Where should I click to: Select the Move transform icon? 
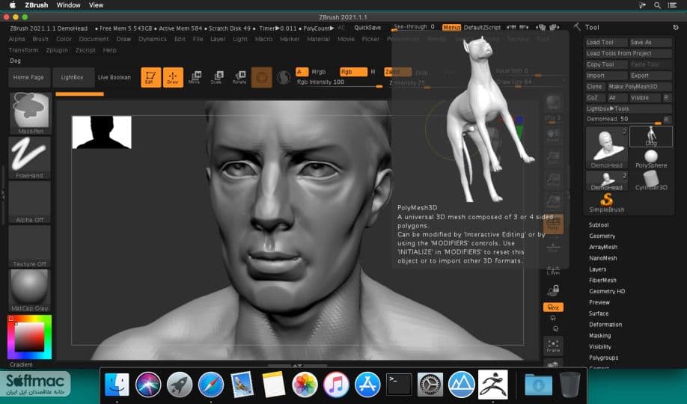tap(195, 77)
